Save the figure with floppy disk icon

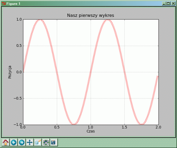click(x=54, y=142)
